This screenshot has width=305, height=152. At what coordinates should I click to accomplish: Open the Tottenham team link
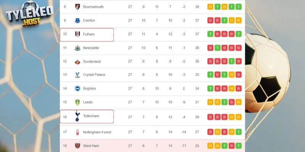91,116
